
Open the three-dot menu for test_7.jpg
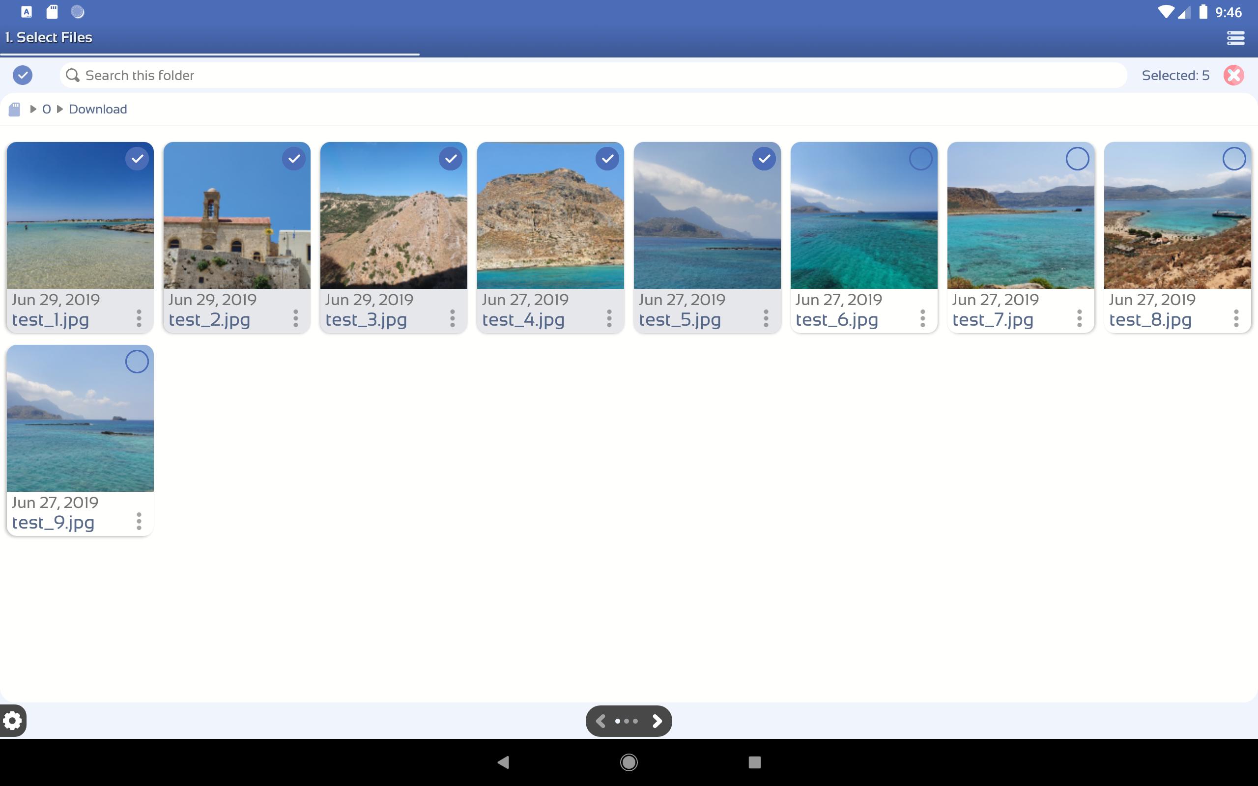coord(1079,318)
